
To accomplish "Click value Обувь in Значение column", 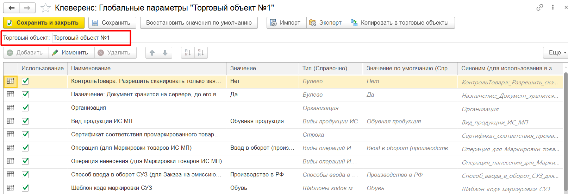I will pyautogui.click(x=239, y=188).
